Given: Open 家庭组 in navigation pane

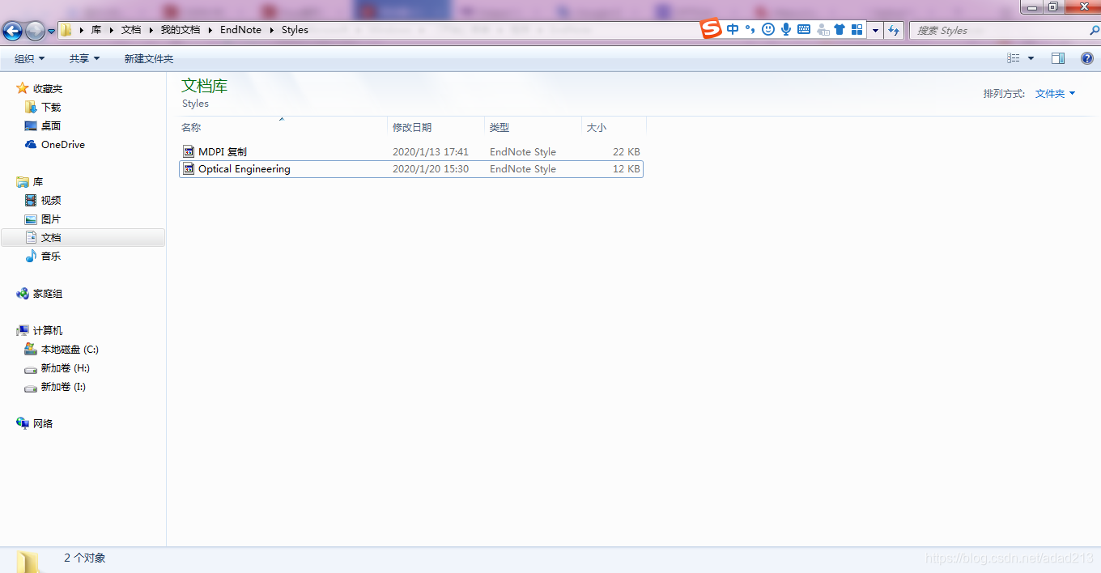Looking at the screenshot, I should click(x=48, y=294).
